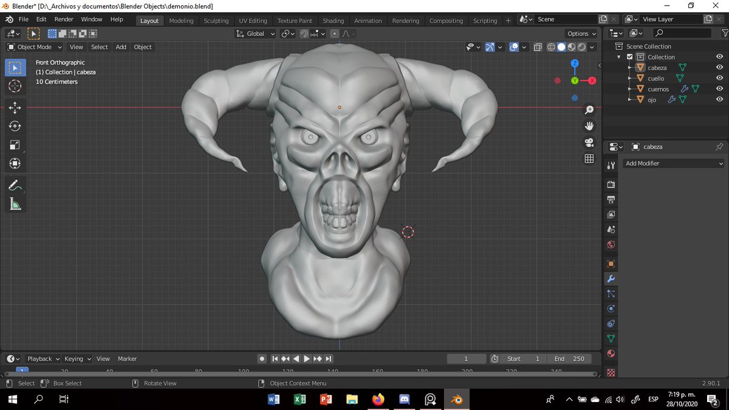729x410 pixels.
Task: Open the pivot point dropdown
Action: (288, 34)
